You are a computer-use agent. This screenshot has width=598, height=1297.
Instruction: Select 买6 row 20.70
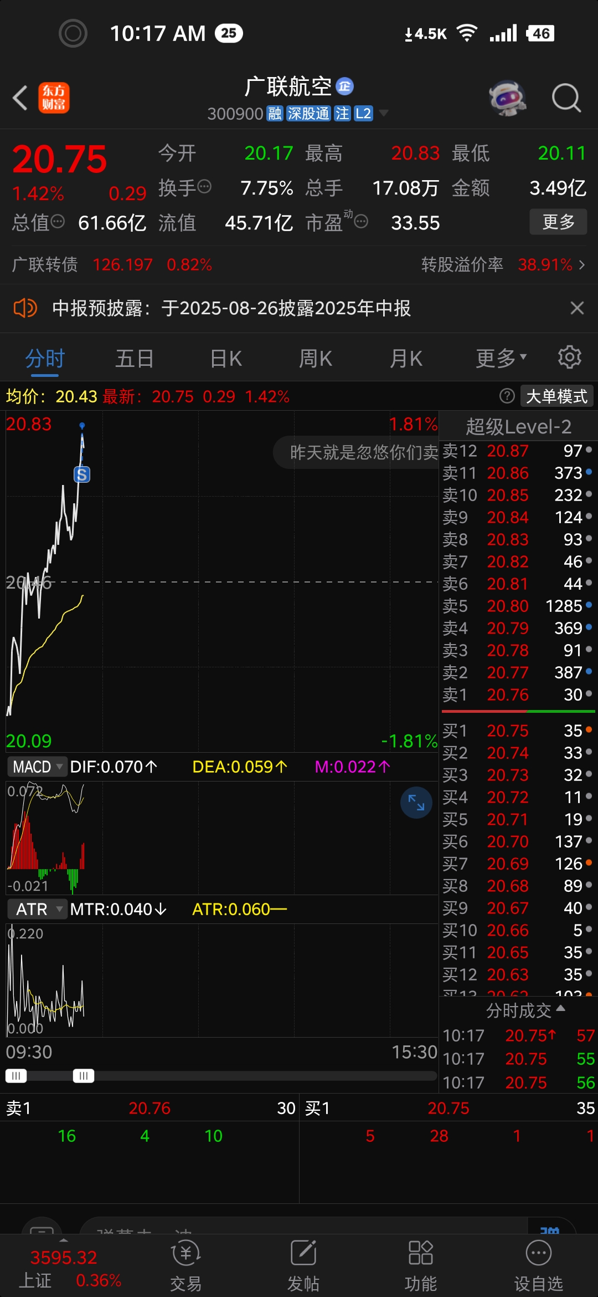[x=518, y=841]
